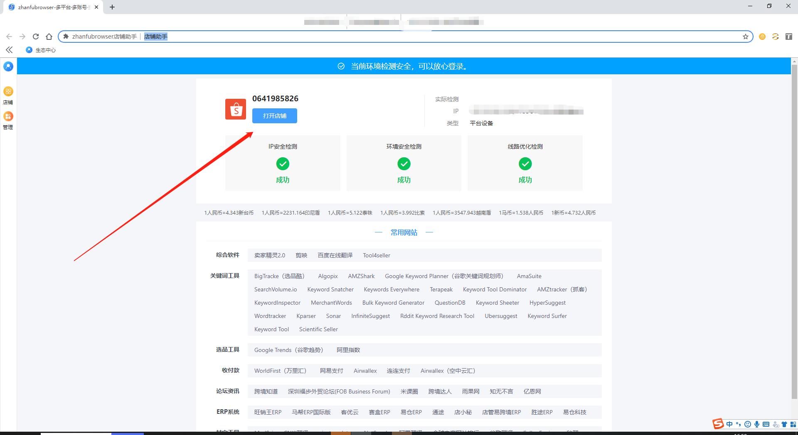Open 旺销王ERP link

(x=268, y=412)
